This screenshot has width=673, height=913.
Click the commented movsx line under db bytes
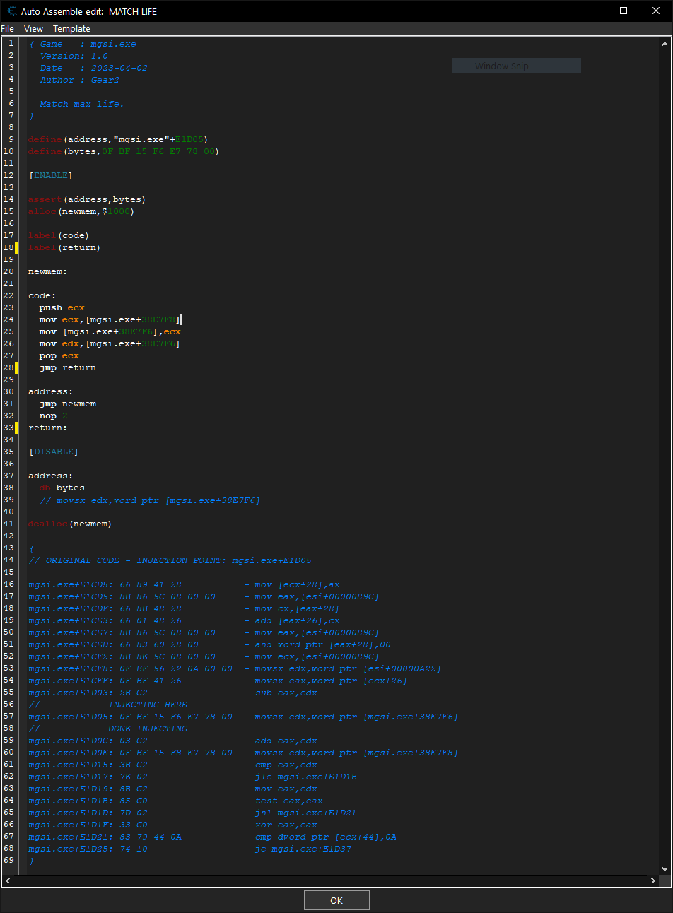tap(149, 500)
